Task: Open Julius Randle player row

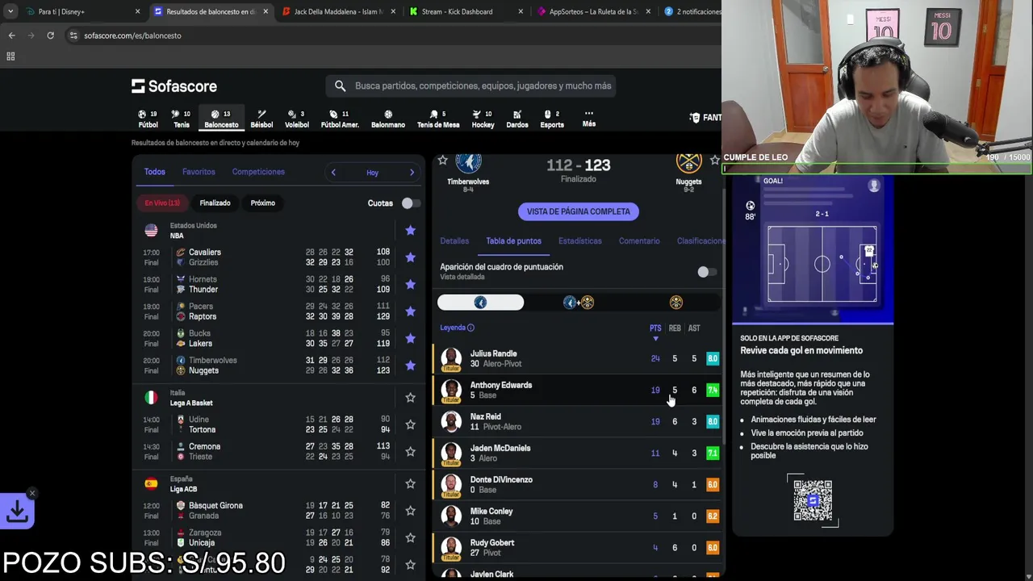Action: pos(578,358)
